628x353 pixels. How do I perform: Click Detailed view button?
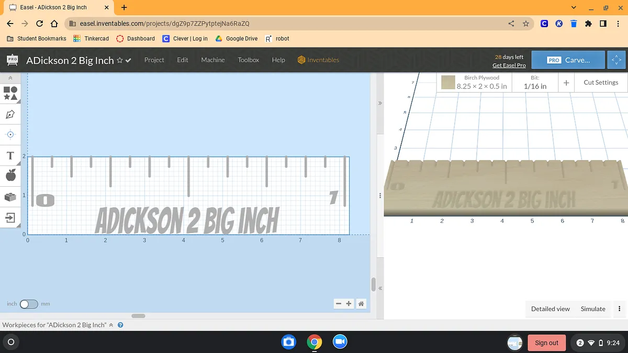tap(551, 309)
